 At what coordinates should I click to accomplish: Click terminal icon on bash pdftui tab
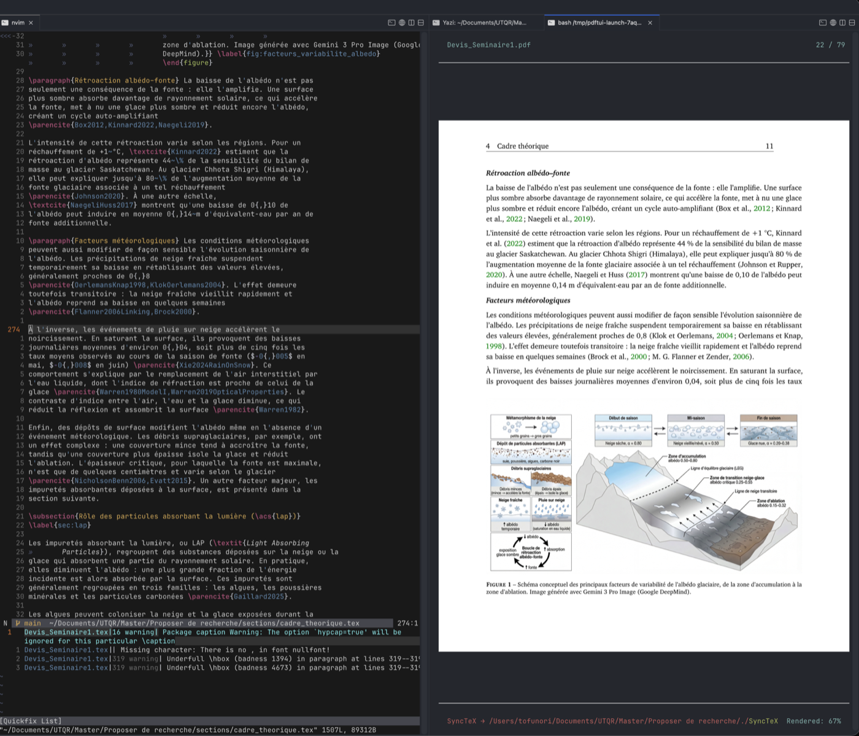pyautogui.click(x=551, y=23)
